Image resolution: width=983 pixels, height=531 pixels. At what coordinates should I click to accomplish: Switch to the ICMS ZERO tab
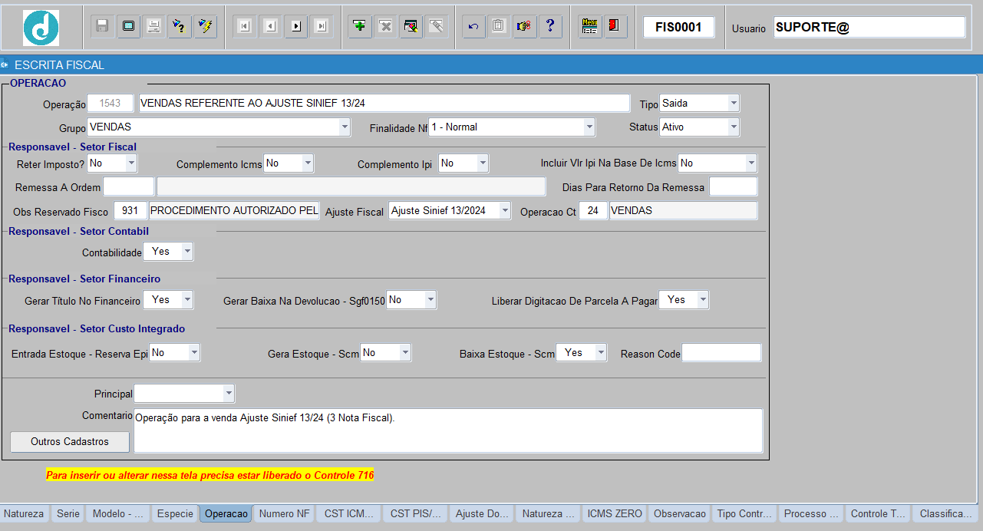(615, 513)
